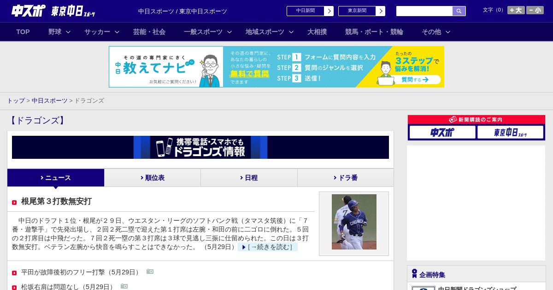Click camera icon beside 平田 article

tap(150, 272)
